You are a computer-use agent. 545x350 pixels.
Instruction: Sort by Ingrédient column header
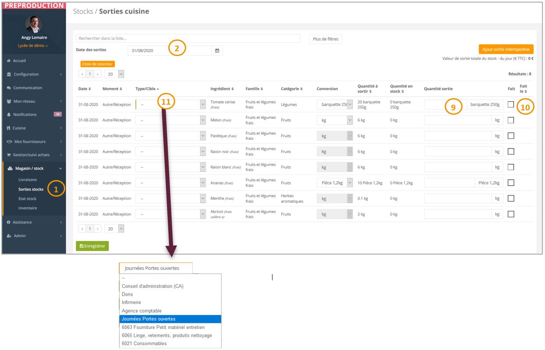point(222,89)
